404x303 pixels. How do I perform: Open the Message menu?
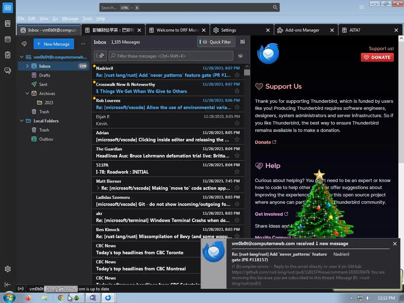pos(70,19)
